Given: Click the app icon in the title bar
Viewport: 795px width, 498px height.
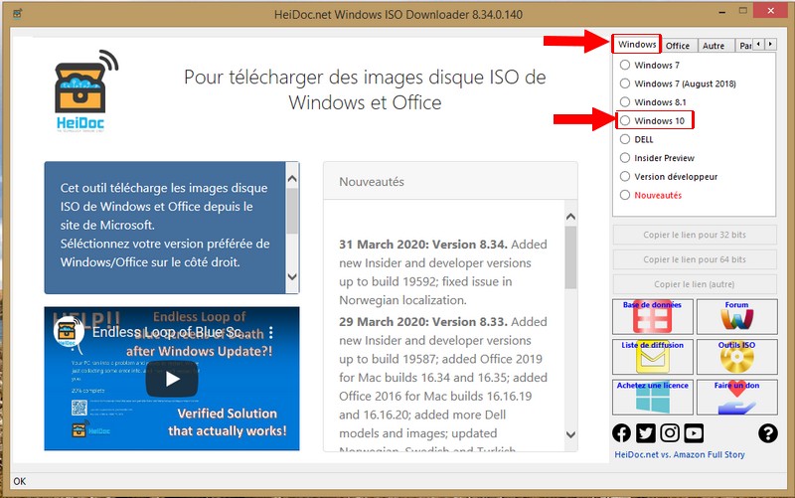Looking at the screenshot, I should [17, 14].
